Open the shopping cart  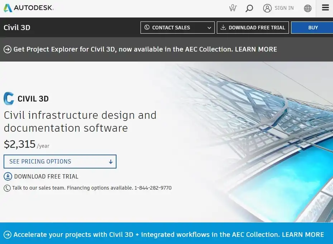(x=233, y=8)
